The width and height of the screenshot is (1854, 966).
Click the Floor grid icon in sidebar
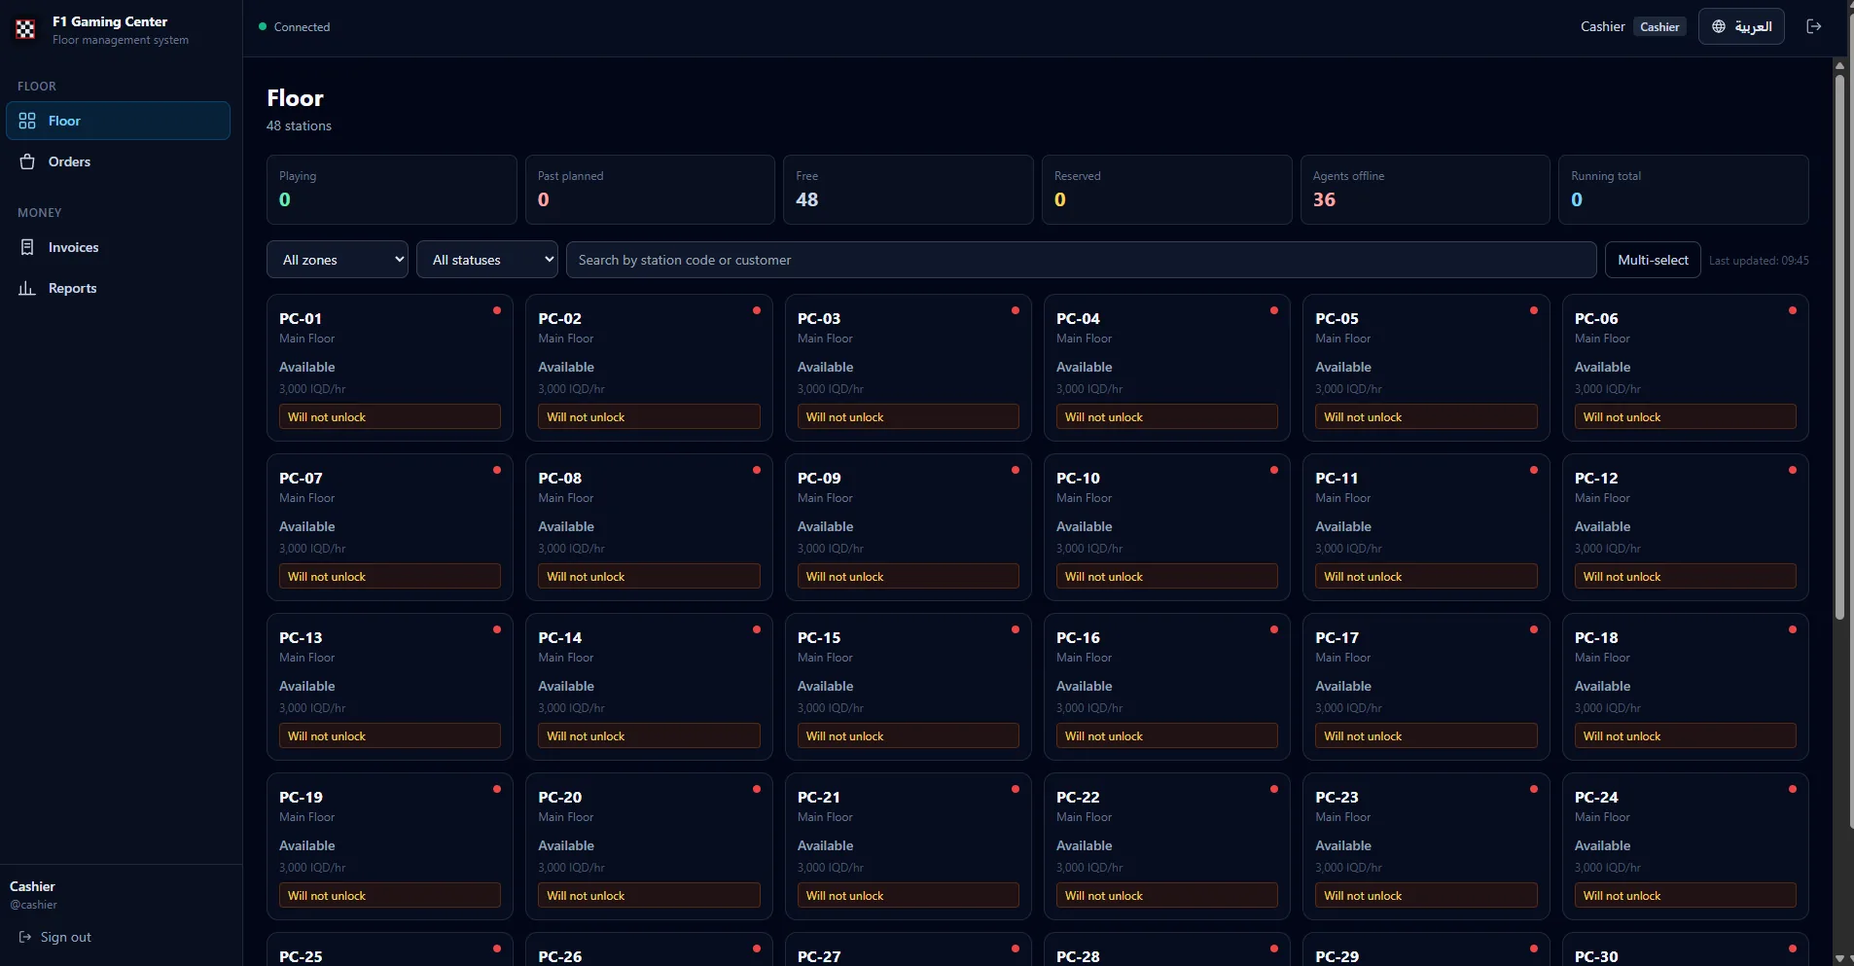pyautogui.click(x=27, y=121)
